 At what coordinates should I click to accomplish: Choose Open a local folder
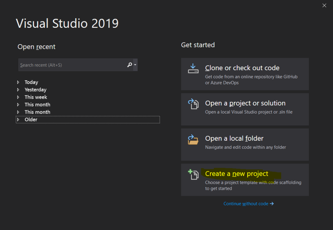(x=234, y=138)
